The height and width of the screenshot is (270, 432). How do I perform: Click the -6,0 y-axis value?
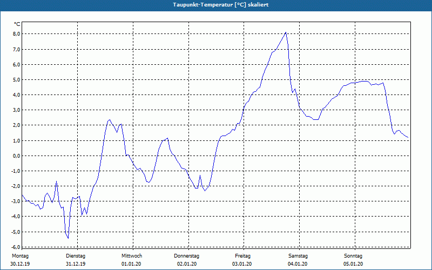15,247
